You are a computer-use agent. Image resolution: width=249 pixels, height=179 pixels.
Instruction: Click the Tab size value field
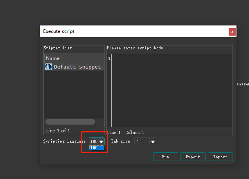(x=142, y=141)
